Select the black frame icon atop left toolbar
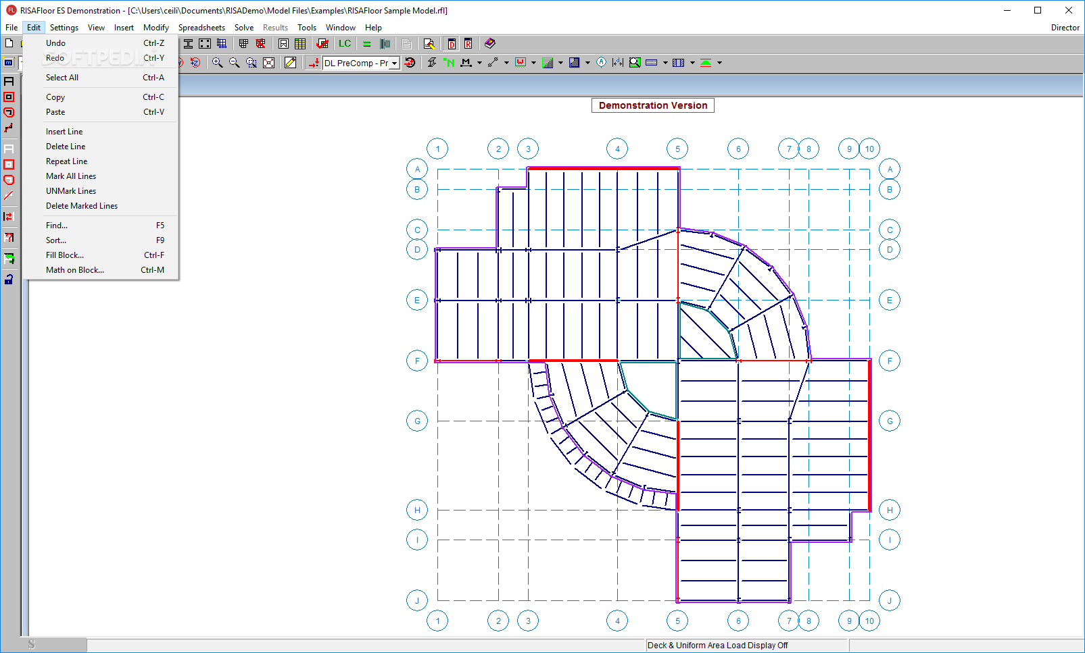The height and width of the screenshot is (653, 1085). [x=9, y=82]
